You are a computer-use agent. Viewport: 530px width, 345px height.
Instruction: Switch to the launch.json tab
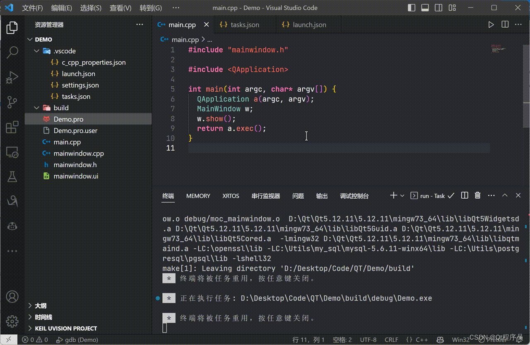[308, 24]
